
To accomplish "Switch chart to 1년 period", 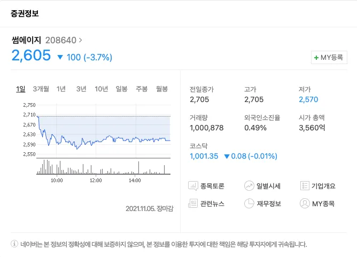I will click(61, 89).
